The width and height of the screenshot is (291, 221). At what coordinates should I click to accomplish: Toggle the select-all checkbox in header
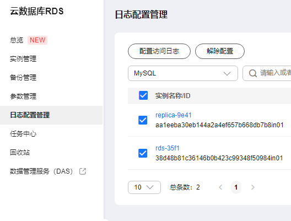[x=143, y=95]
